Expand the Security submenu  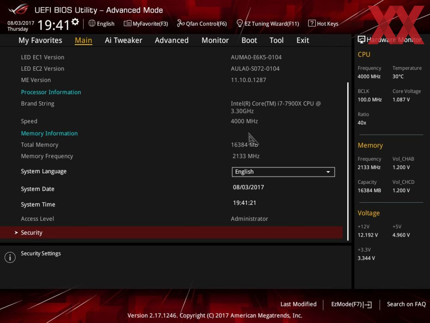coord(171,232)
